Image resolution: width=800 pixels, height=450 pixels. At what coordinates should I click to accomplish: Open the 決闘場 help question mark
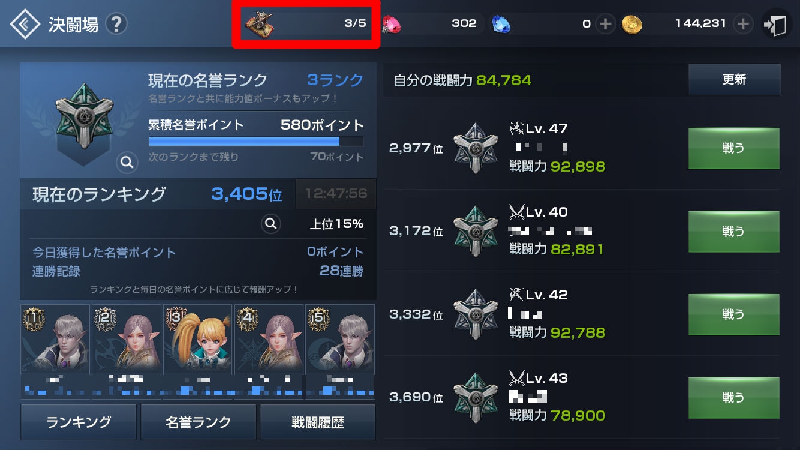116,25
